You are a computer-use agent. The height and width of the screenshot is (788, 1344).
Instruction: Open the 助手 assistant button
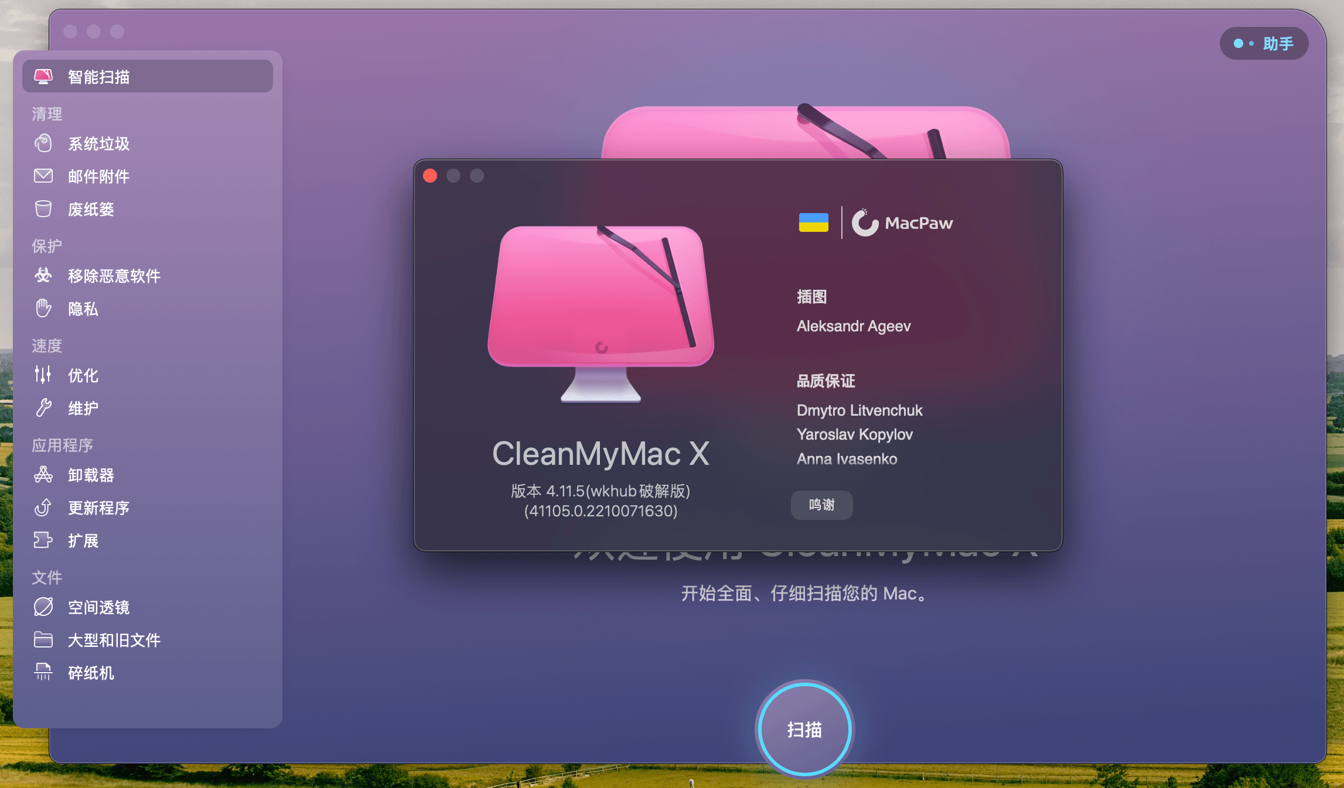[1264, 43]
